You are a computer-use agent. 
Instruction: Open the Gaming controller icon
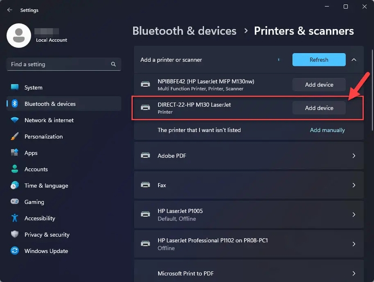click(15, 202)
